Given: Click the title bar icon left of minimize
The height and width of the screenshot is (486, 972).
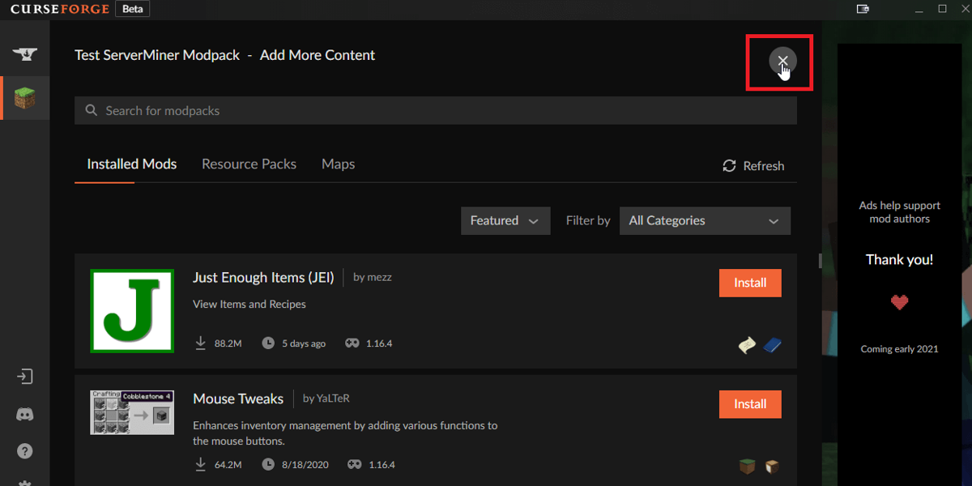Looking at the screenshot, I should point(863,9).
